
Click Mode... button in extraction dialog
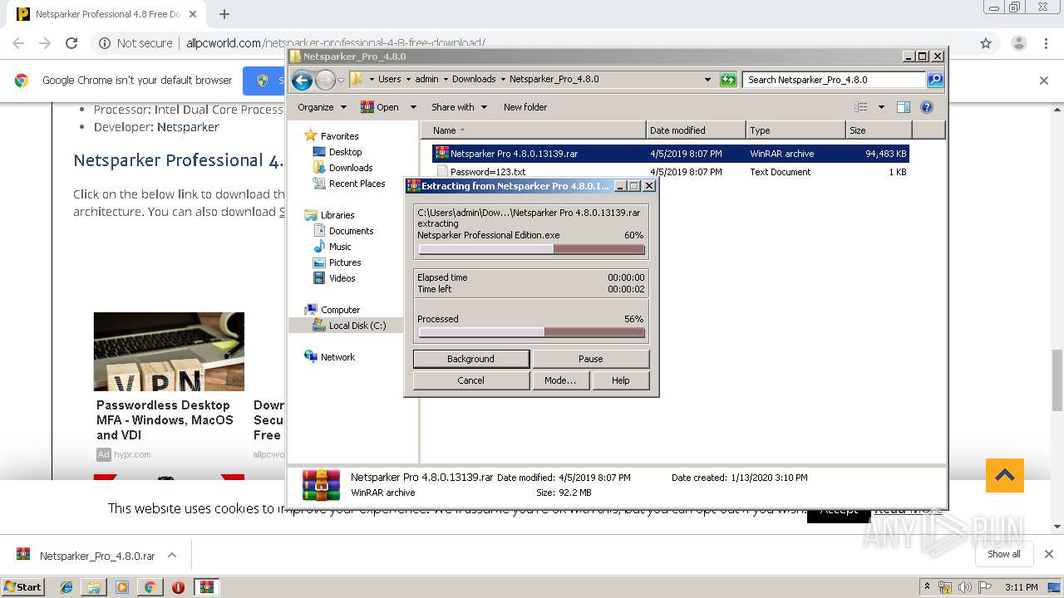[559, 380]
